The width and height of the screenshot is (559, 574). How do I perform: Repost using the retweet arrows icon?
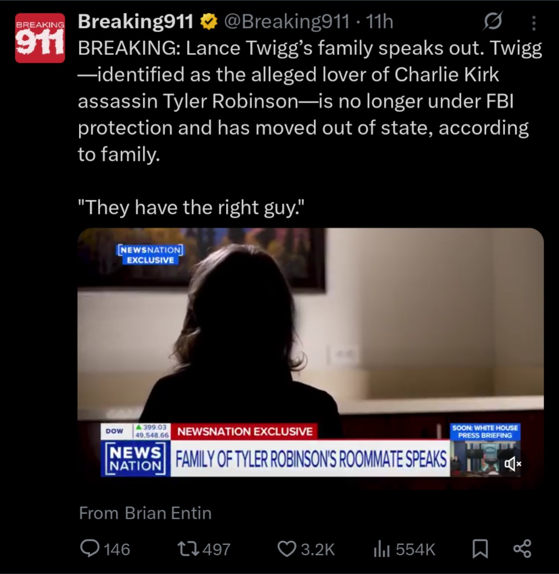point(188,549)
